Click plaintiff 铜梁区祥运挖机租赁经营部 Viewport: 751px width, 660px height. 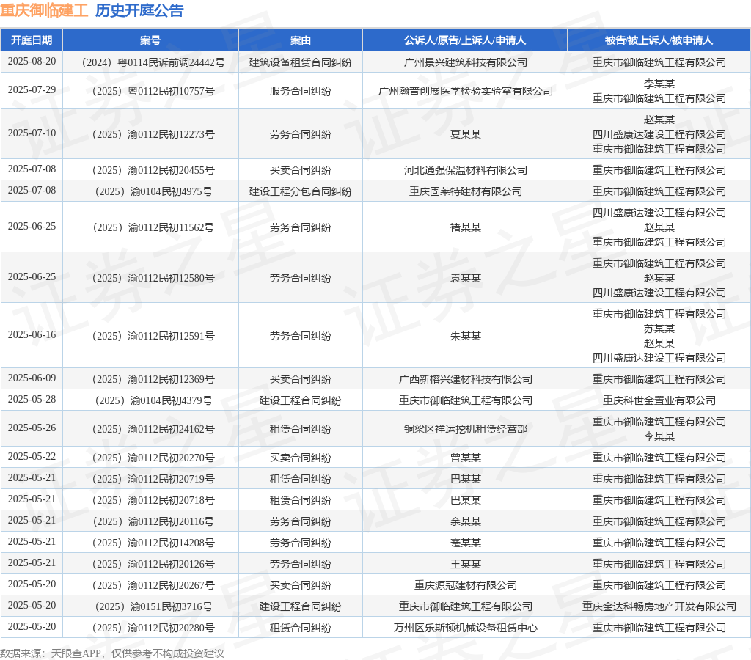466,429
